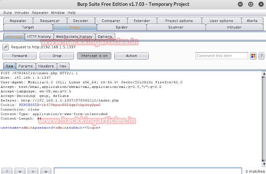This screenshot has height=174, width=266.
Task: Maximize the Burp Suite window
Action: (251, 4)
